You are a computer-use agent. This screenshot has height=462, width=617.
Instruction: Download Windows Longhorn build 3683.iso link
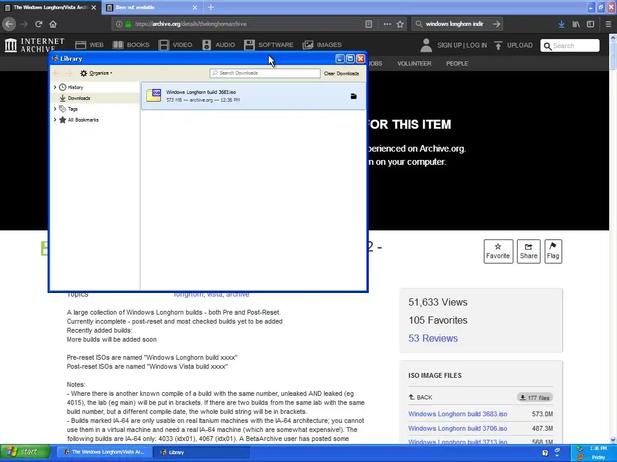pos(458,414)
